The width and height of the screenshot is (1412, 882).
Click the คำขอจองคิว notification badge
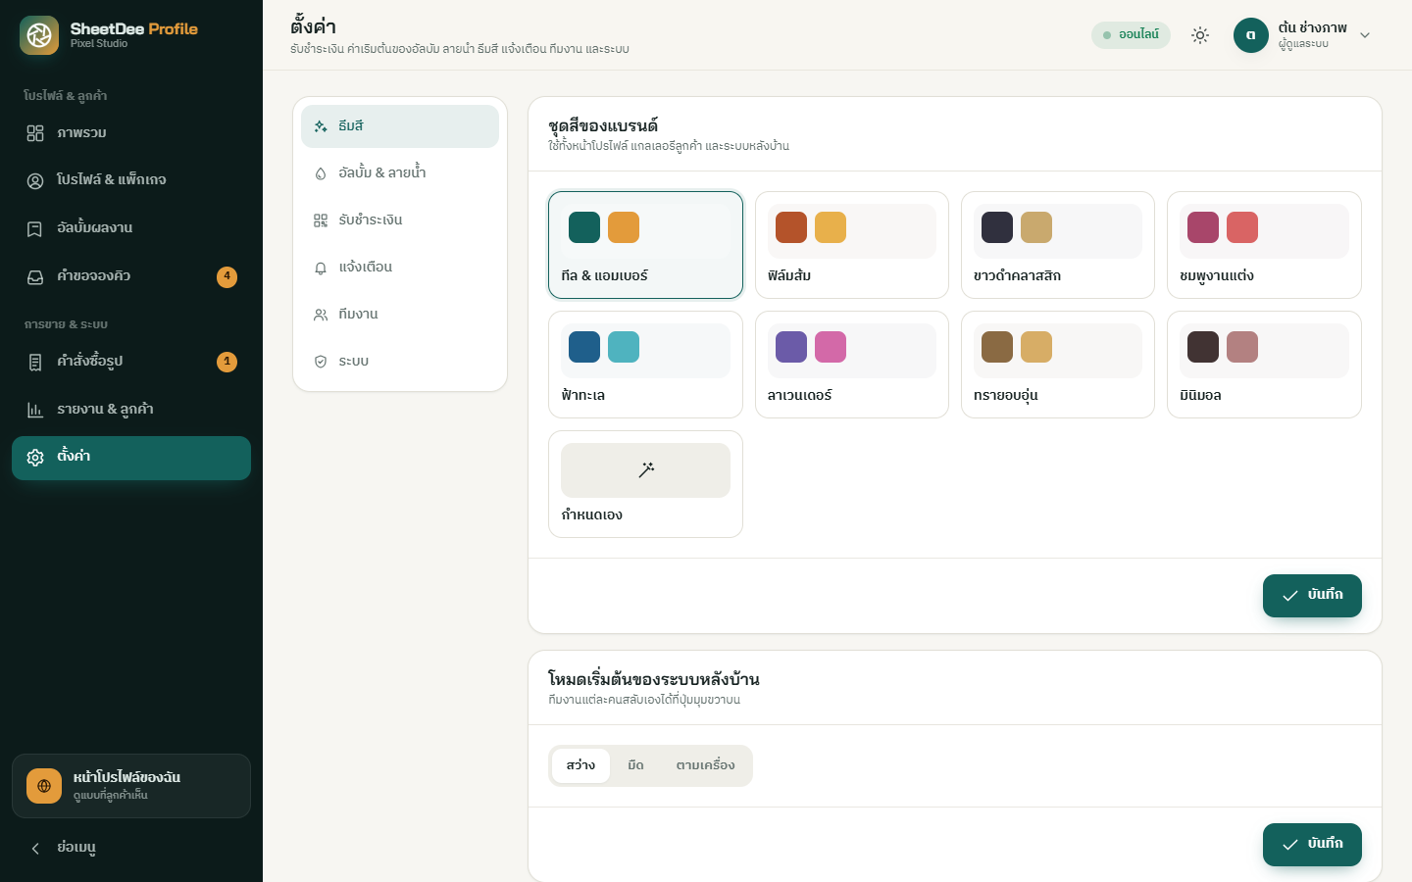pos(227,277)
